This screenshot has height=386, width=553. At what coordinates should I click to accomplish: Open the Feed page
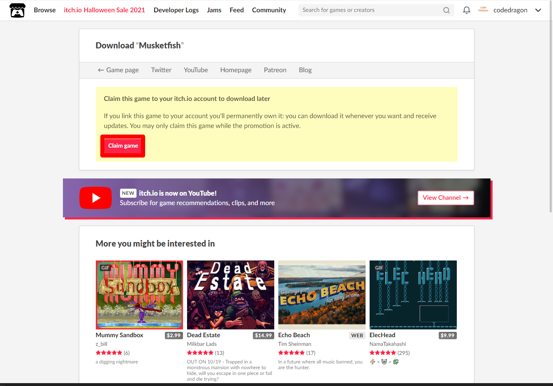click(237, 10)
